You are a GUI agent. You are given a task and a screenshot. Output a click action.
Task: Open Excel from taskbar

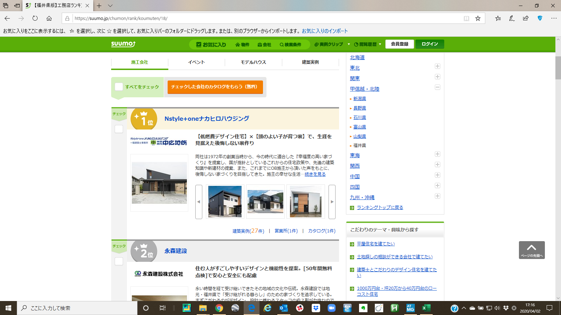pos(426,308)
